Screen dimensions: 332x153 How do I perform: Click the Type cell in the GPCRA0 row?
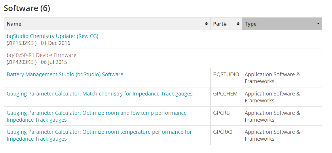(x=282, y=135)
